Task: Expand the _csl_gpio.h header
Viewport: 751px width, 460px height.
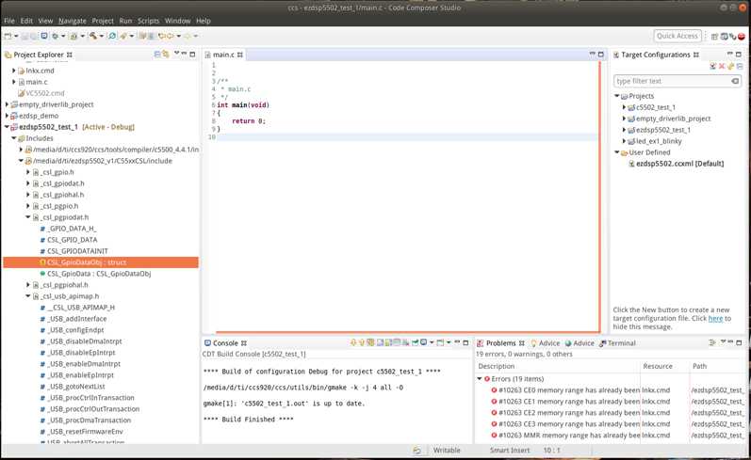Action: [x=27, y=172]
